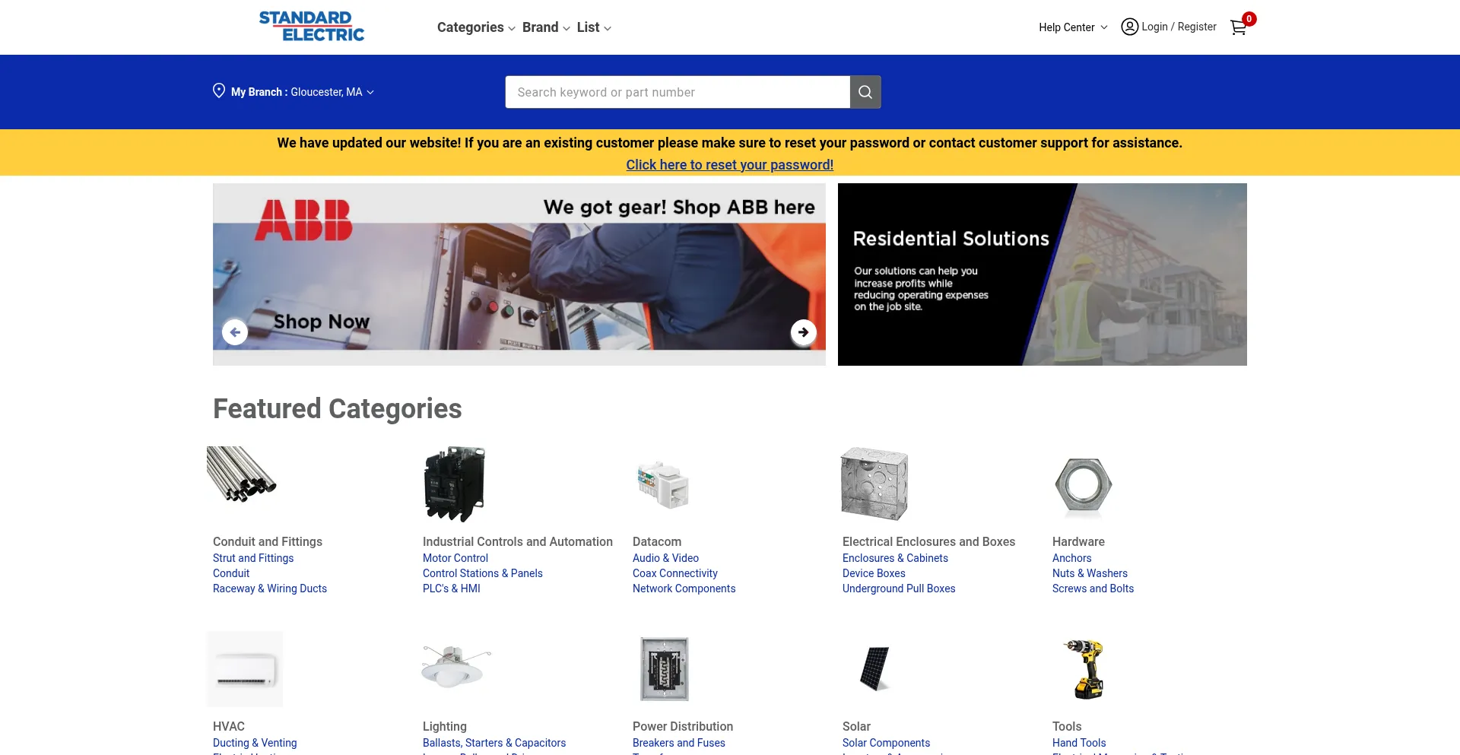Change My Branch Gloucester, MA

303,92
